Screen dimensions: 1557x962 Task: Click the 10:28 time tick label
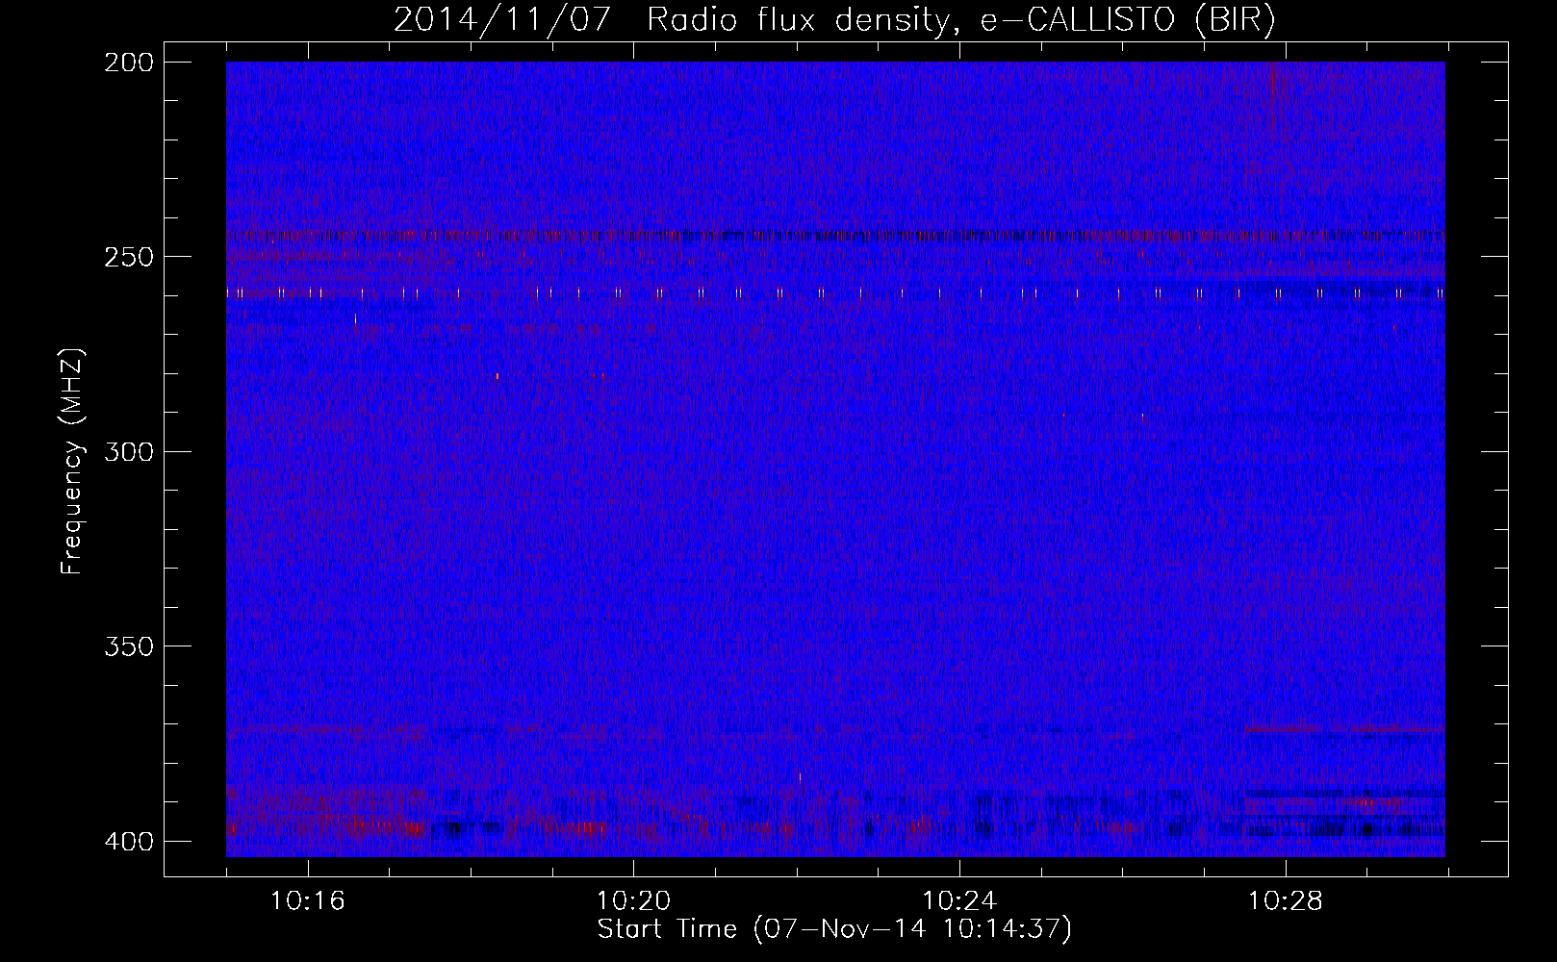1286,901
